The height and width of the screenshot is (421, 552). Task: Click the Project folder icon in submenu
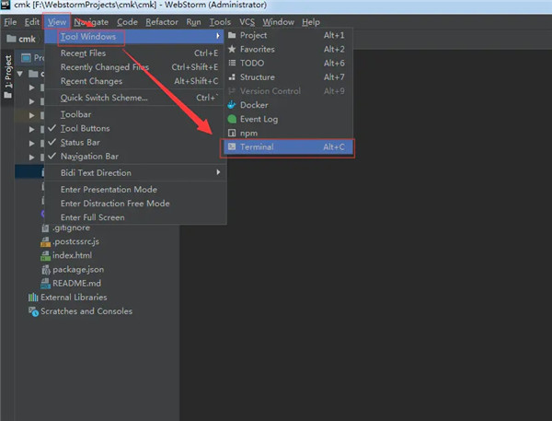click(232, 35)
